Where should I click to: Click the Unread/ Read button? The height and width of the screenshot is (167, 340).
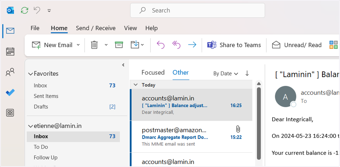point(297,45)
